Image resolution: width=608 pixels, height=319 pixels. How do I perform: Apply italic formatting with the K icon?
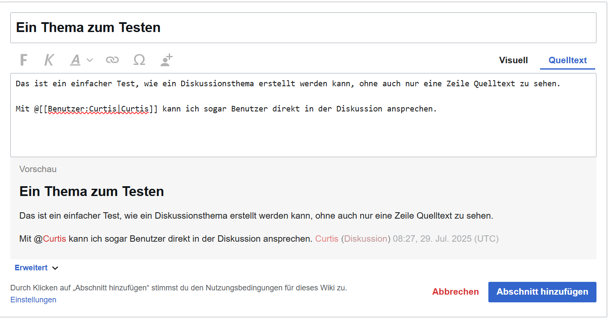coord(49,60)
